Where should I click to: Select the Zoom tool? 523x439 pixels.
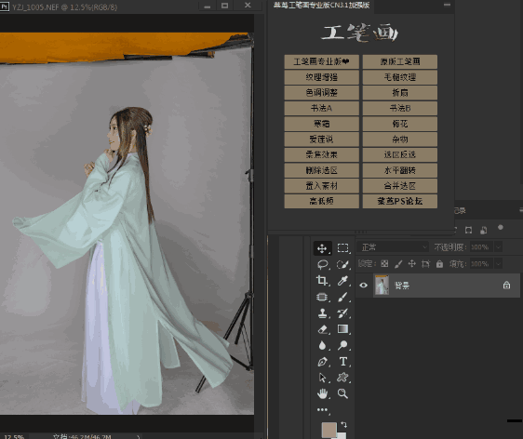[342, 393]
